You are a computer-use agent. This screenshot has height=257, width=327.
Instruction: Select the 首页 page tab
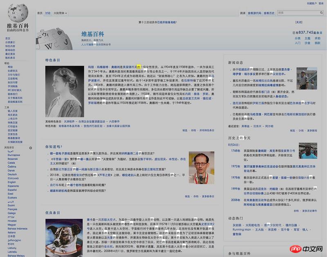[x=40, y=13]
